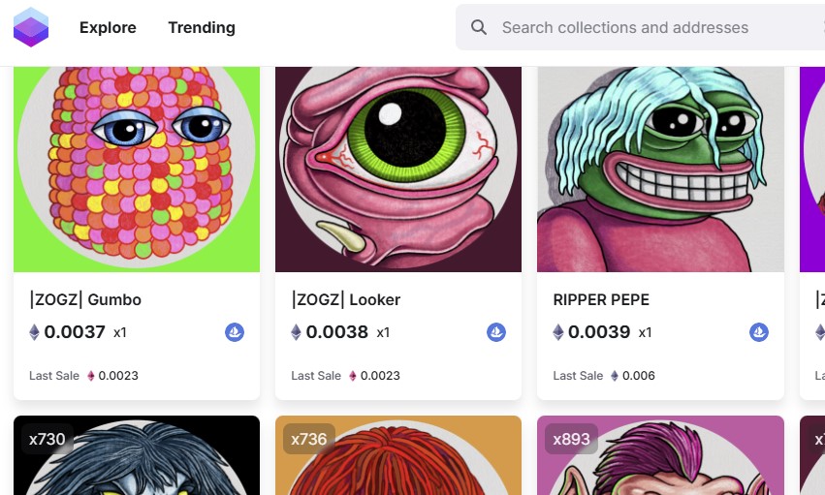This screenshot has height=495, width=825.
Task: Click the search magnifier icon
Action: point(478,27)
